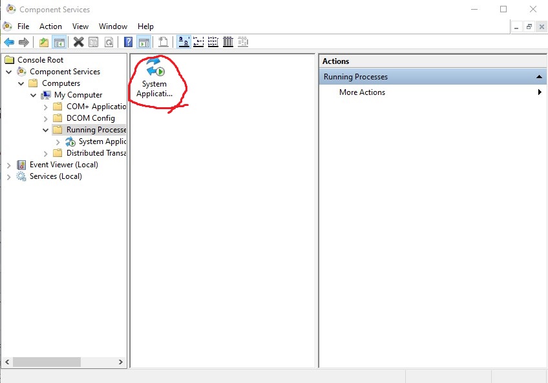Minimize the Component Services window
This screenshot has width=548, height=383.
(x=474, y=9)
